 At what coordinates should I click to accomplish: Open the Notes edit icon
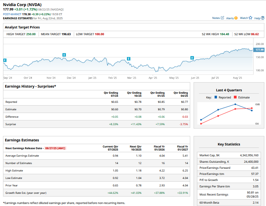pos(222,18)
